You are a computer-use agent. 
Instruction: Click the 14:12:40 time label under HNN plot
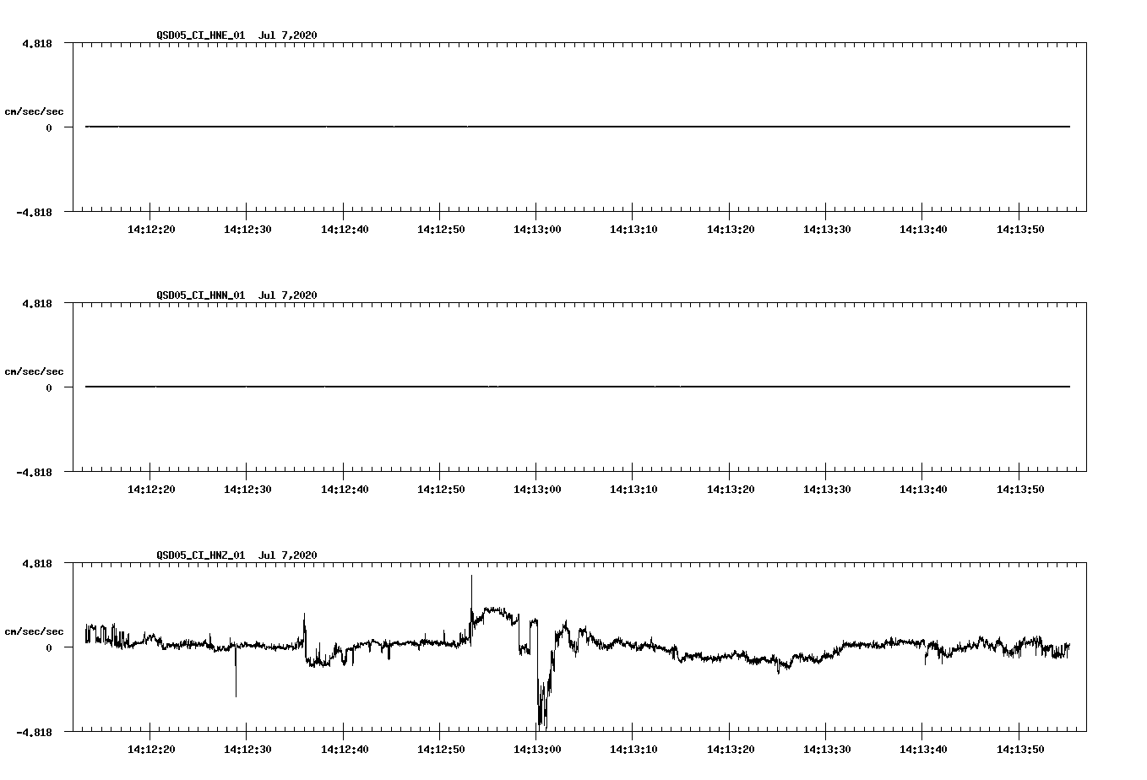click(345, 490)
